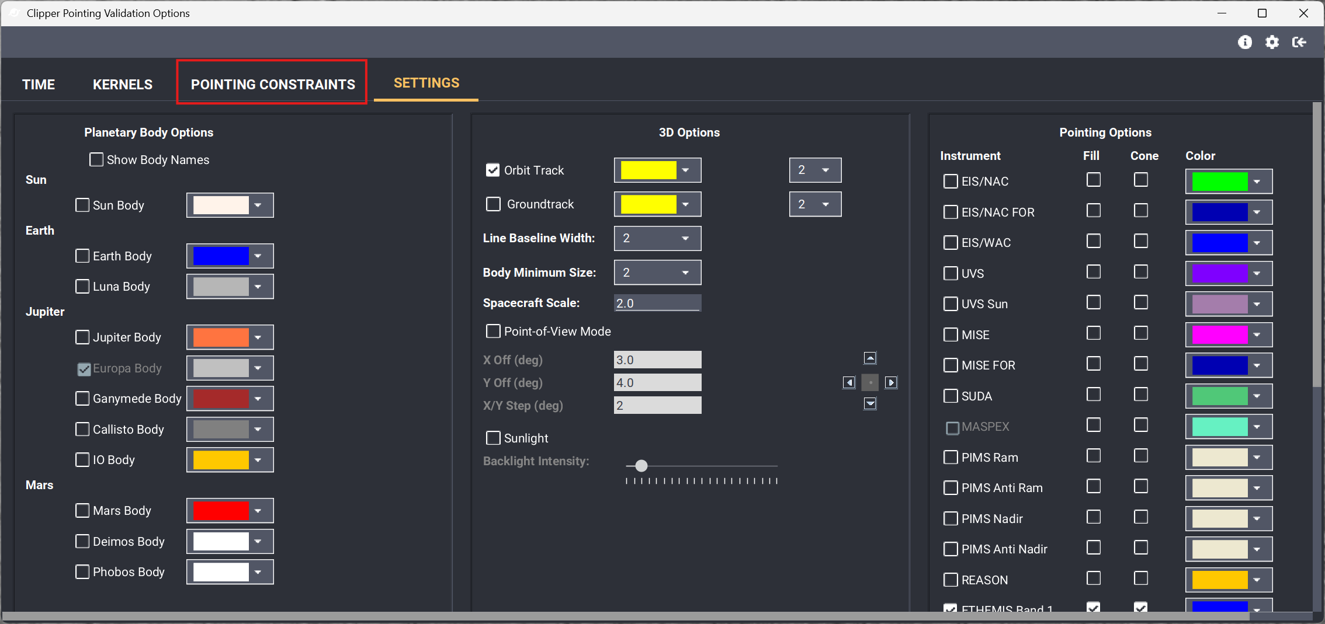
Task: Open REASON color dropdown arrow
Action: click(x=1257, y=580)
